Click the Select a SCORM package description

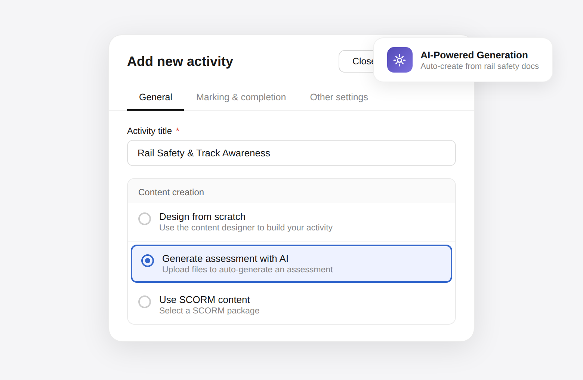coord(209,310)
